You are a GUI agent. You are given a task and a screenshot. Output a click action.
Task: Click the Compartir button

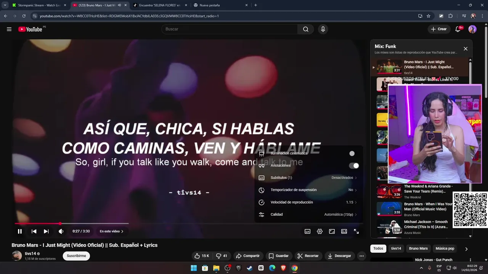click(x=248, y=256)
